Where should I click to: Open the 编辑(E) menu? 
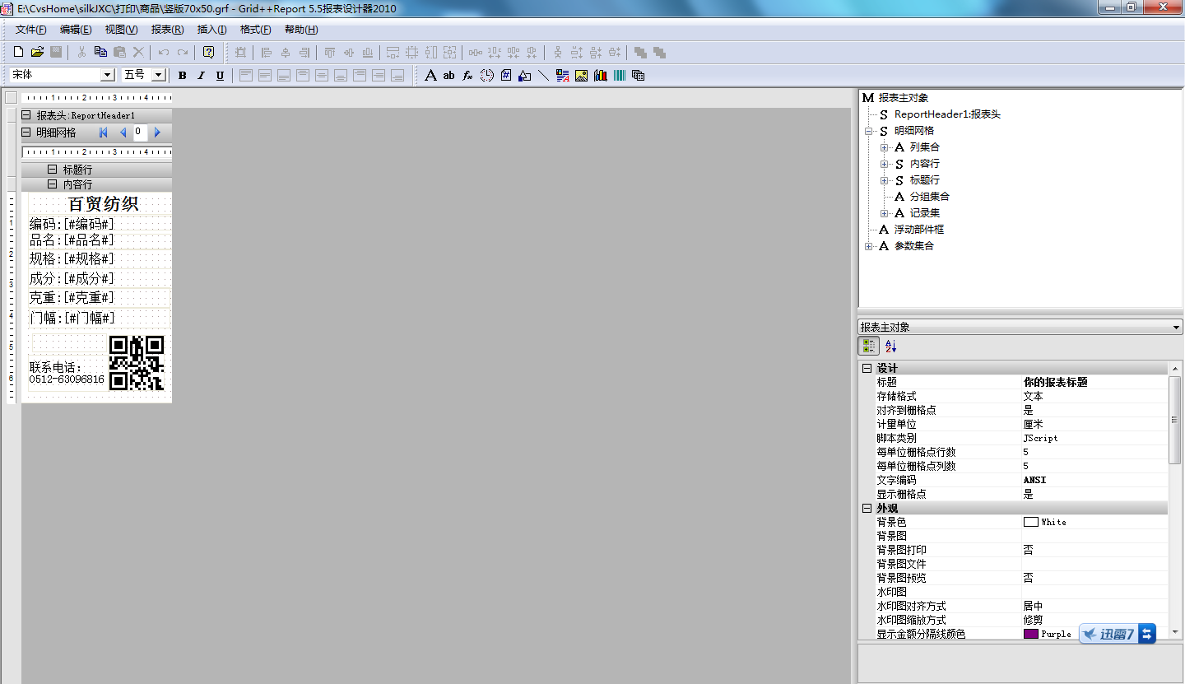pyautogui.click(x=76, y=30)
